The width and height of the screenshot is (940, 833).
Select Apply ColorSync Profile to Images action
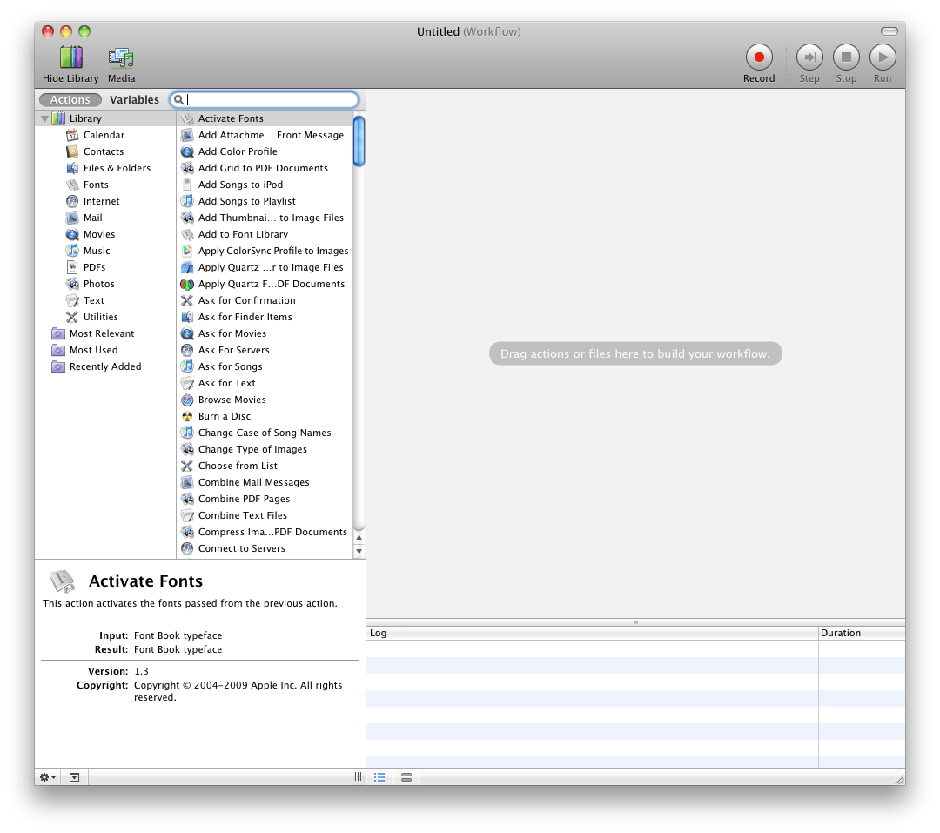[x=265, y=251]
